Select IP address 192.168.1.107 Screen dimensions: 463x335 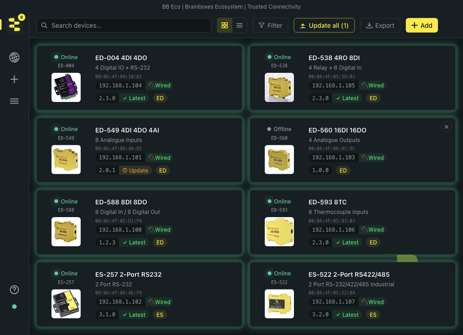[x=334, y=302]
